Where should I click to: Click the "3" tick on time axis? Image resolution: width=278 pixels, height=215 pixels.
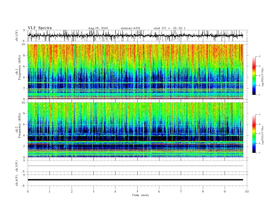[93, 191]
